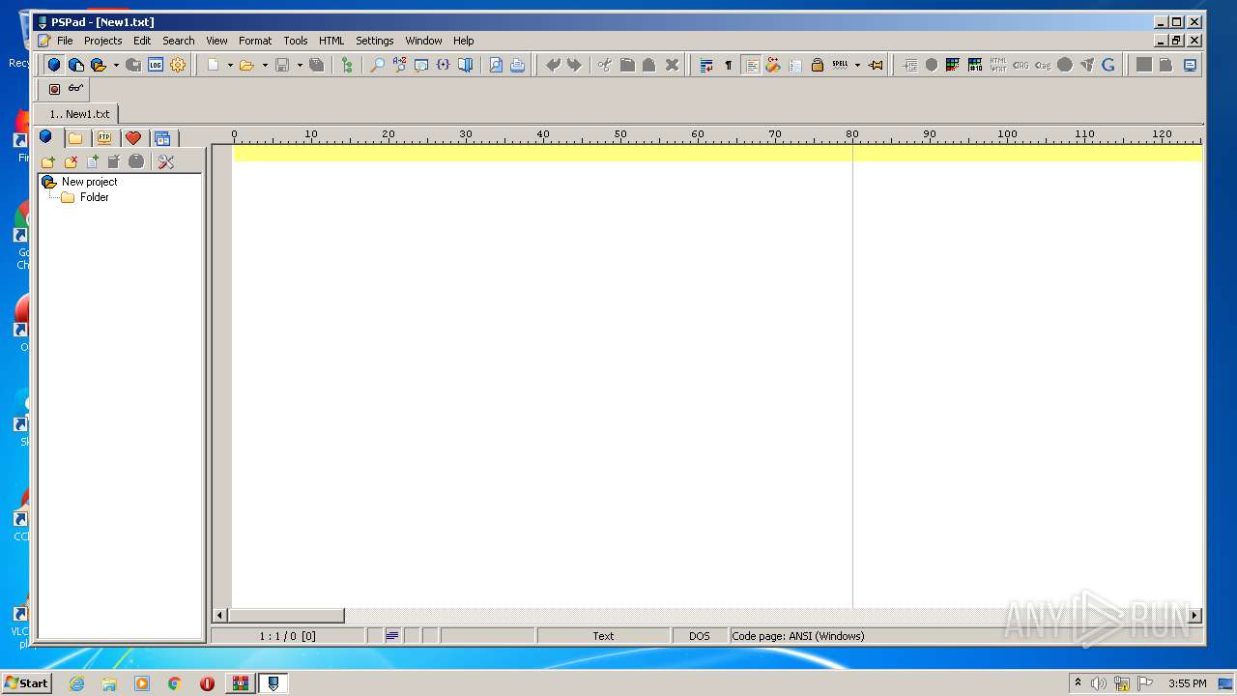The width and height of the screenshot is (1237, 696).
Task: Click add new folder to project icon
Action: pyautogui.click(x=47, y=161)
